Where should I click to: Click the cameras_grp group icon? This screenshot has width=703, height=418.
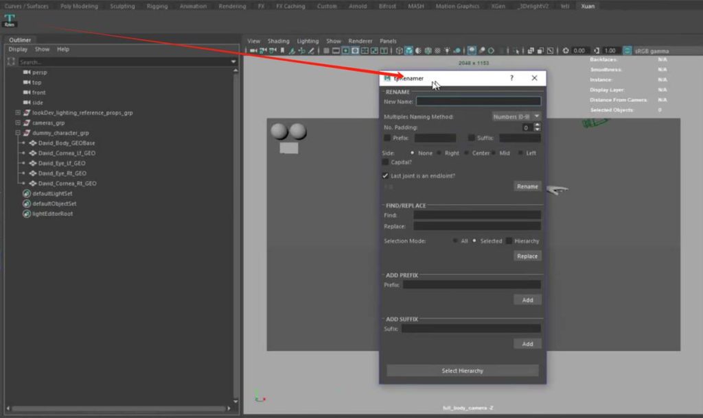pos(27,123)
